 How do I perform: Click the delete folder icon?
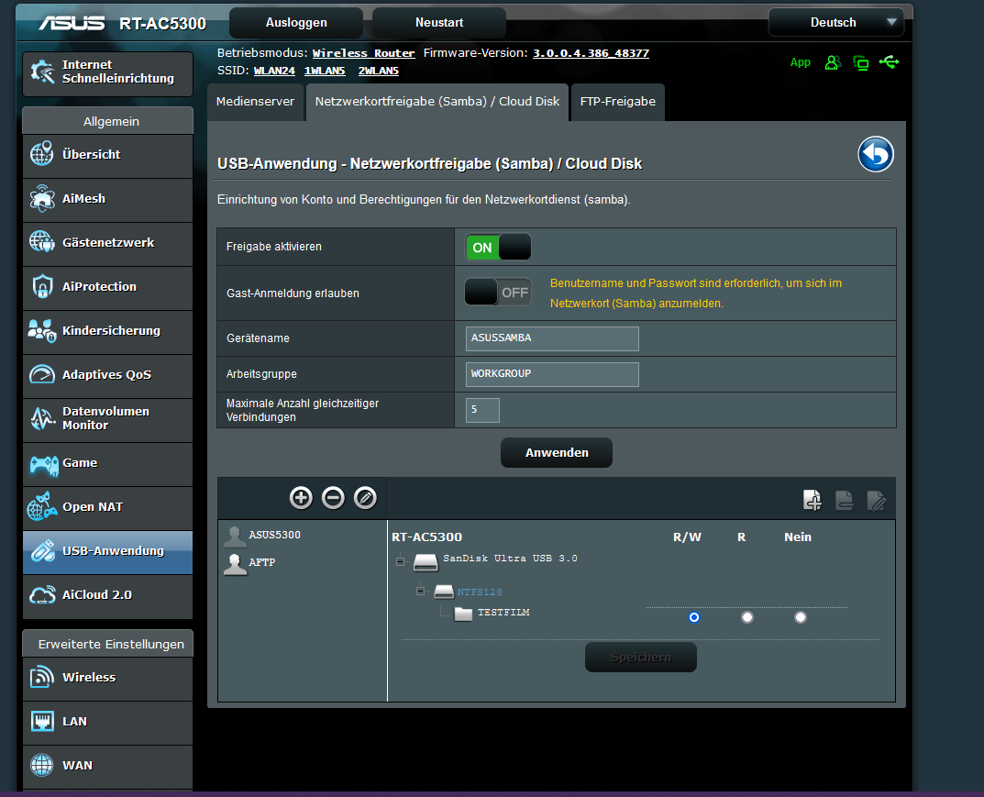[x=845, y=500]
